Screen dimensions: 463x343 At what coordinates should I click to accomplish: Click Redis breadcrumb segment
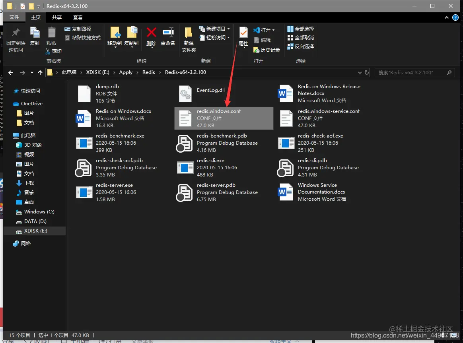(148, 72)
